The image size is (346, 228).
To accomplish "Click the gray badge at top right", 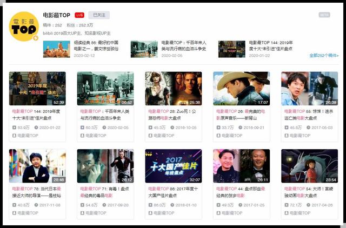I will 324,15.
